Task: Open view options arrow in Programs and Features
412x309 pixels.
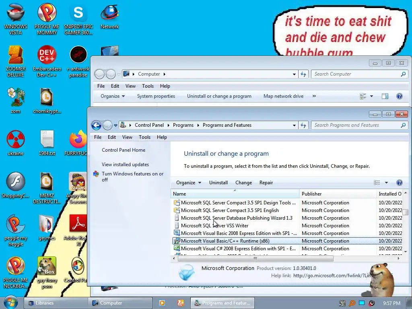Action: (x=386, y=183)
